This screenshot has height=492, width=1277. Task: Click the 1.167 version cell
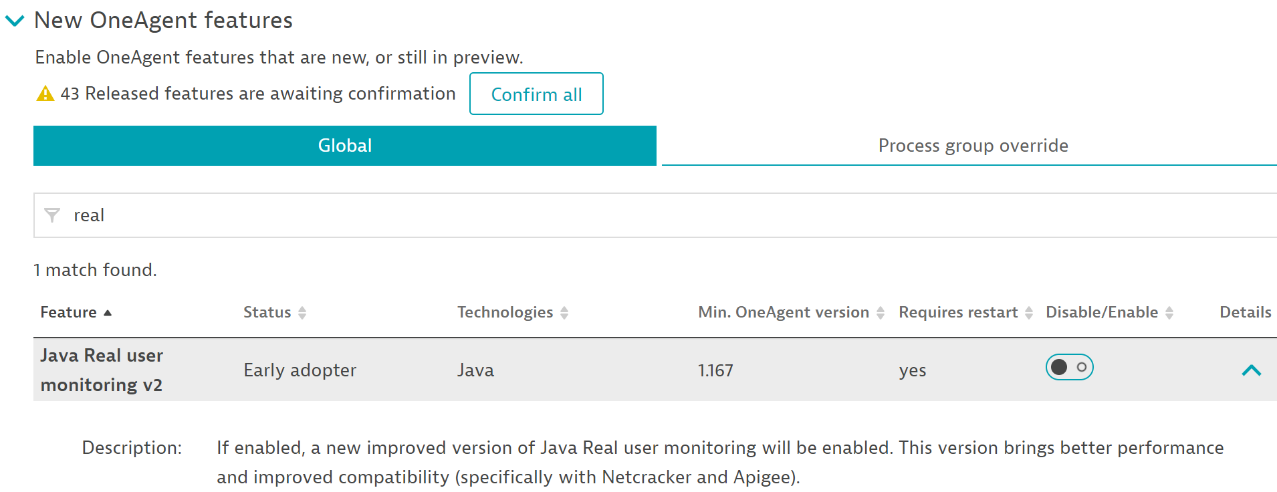715,370
